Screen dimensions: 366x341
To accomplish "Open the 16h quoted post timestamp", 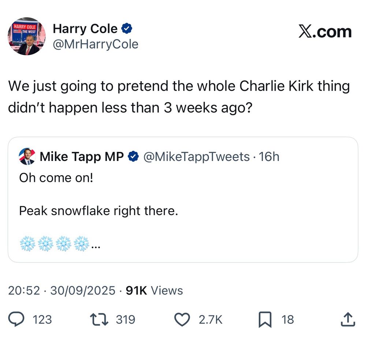I will (269, 157).
